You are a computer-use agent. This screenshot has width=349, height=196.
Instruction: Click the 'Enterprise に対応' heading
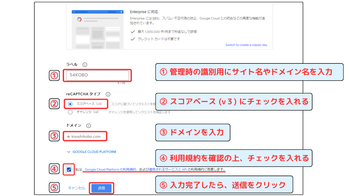click(144, 12)
